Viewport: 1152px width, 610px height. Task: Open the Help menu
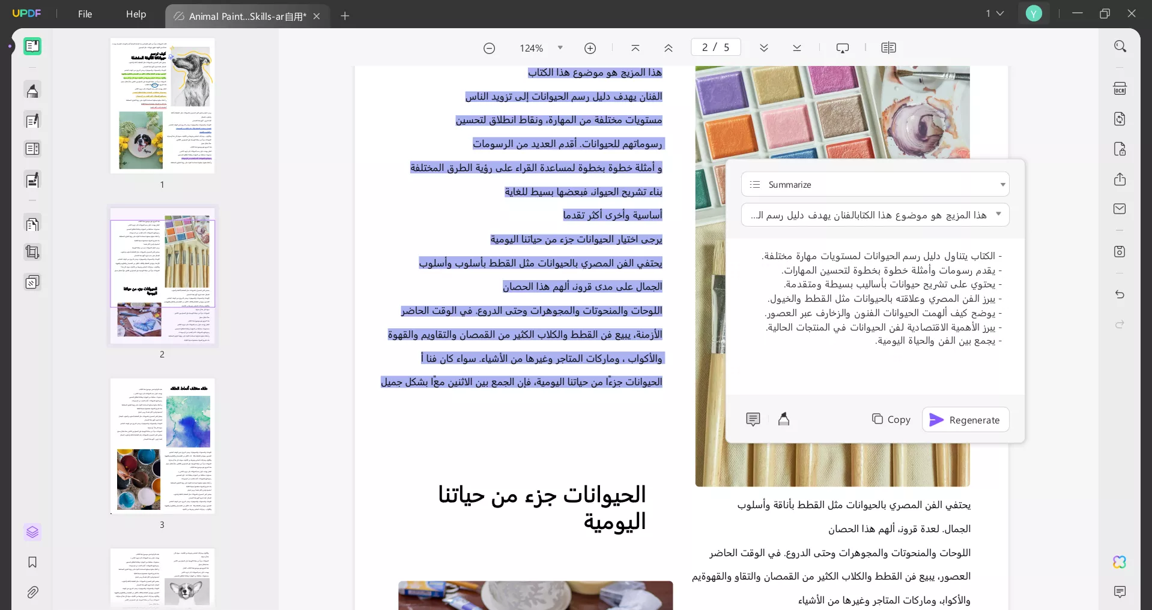(136, 14)
